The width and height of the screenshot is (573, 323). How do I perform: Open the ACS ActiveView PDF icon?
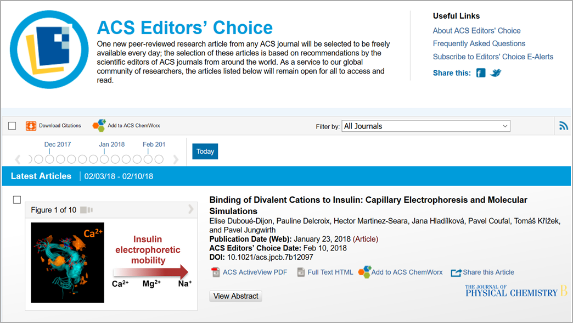point(216,272)
